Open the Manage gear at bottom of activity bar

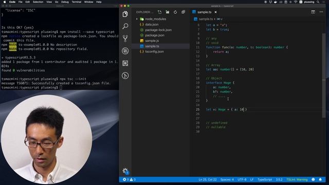click(125, 171)
